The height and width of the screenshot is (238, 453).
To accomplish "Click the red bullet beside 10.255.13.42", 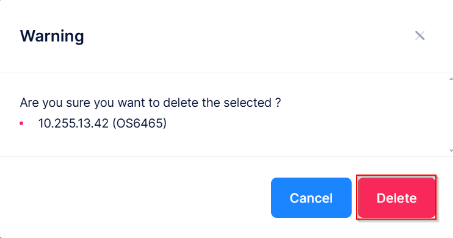I will click(21, 124).
